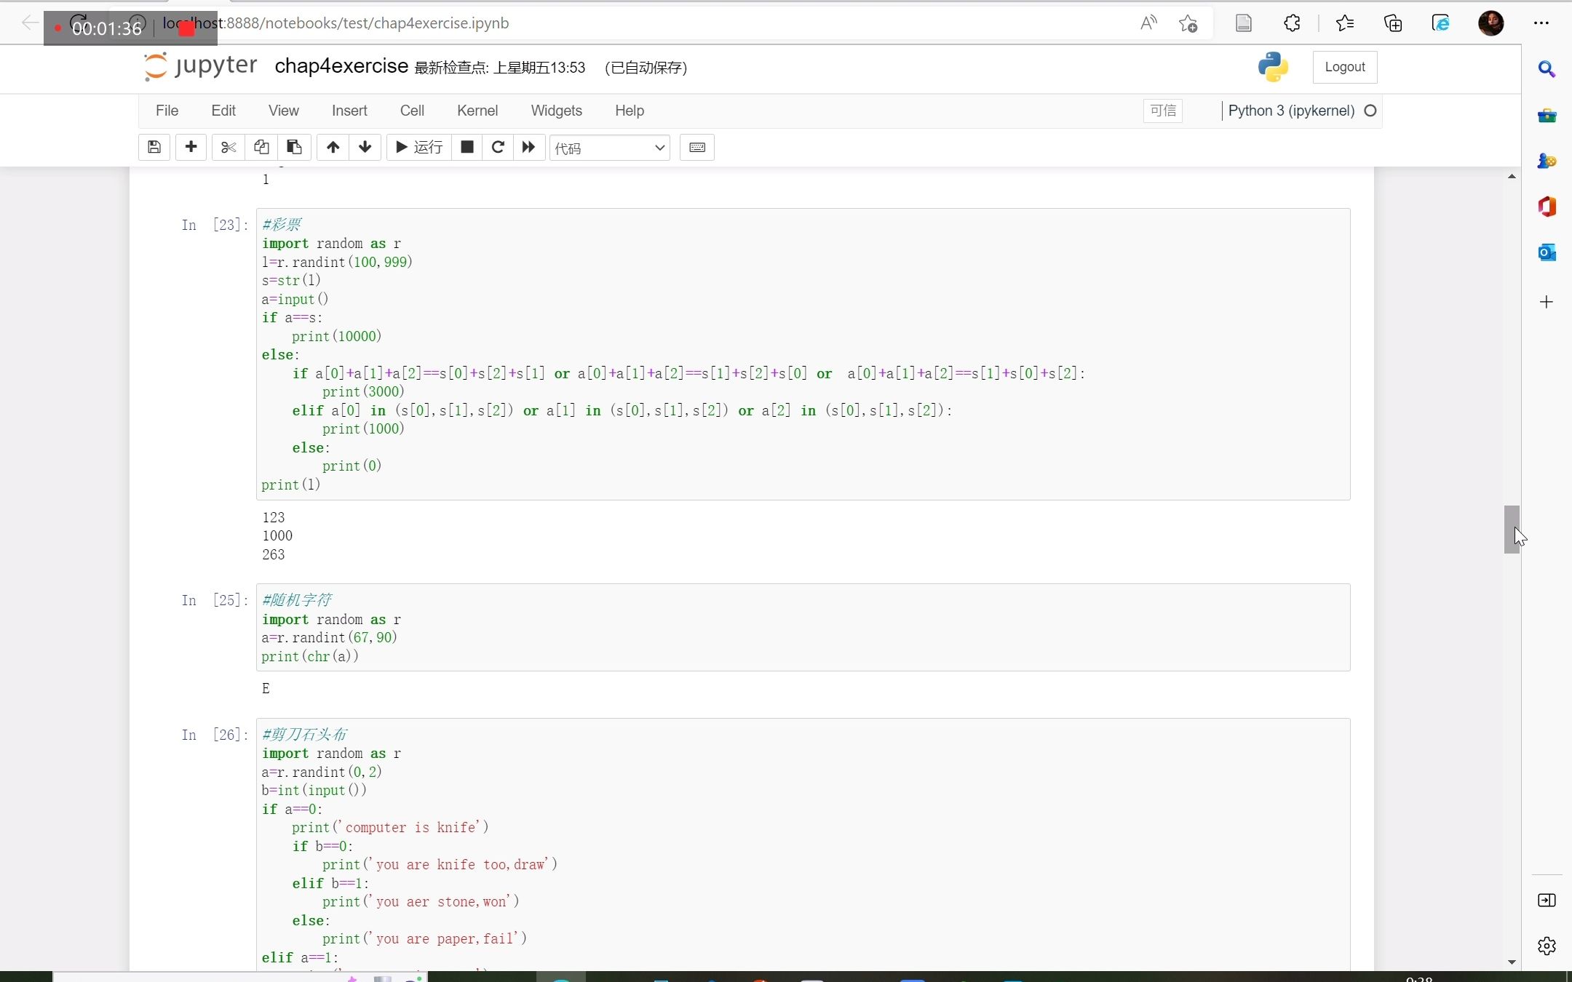Cut selected cells with the scissors icon
The image size is (1572, 982).
[229, 147]
